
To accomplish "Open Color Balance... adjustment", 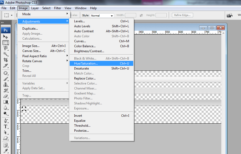I will point(101,46).
